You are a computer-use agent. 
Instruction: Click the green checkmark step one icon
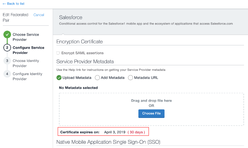[7, 34]
